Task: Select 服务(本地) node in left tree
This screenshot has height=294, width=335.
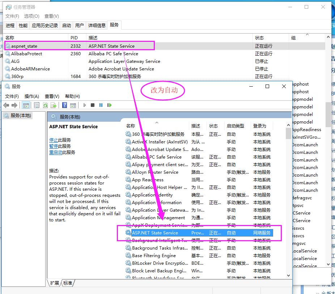Action: pyautogui.click(x=21, y=116)
